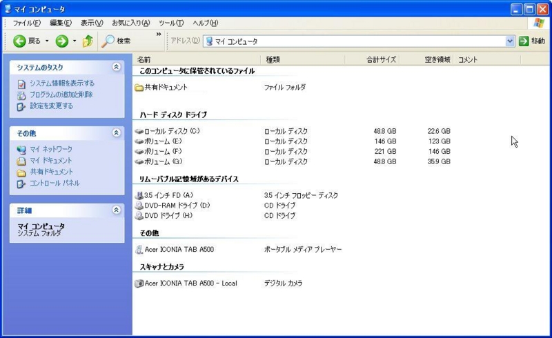The height and width of the screenshot is (338, 552).
Task: Select DVD-RAM ドライブ (D:) icon
Action: click(x=139, y=206)
